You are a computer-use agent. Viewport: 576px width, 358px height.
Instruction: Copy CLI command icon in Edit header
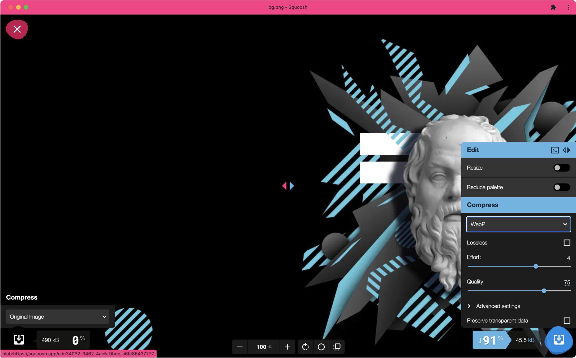point(554,150)
